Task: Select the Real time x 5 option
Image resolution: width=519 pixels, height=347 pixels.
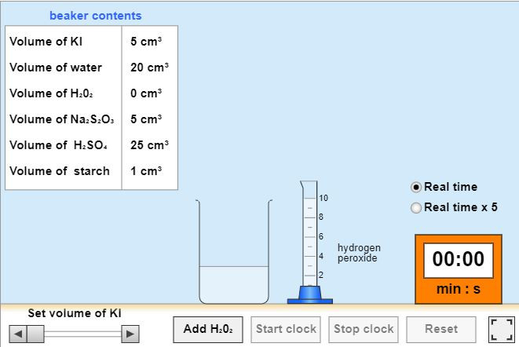Action: 416,208
